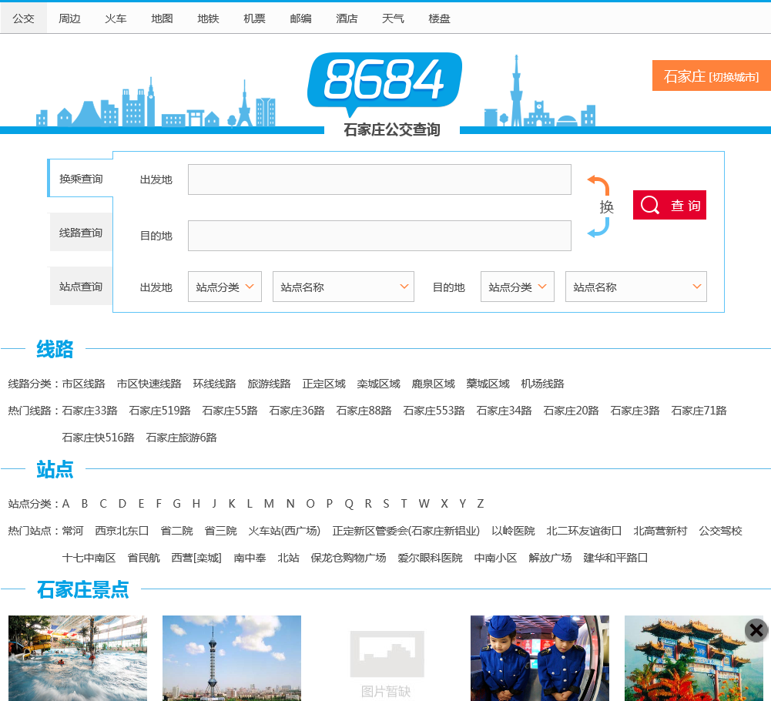The height and width of the screenshot is (701, 771).
Task: Select station letter A
Action: pos(66,504)
